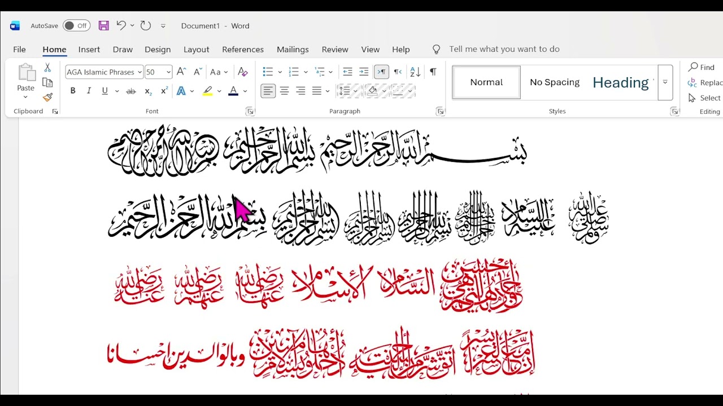Toggle Strikethrough formatting
The image size is (723, 406).
131,91
